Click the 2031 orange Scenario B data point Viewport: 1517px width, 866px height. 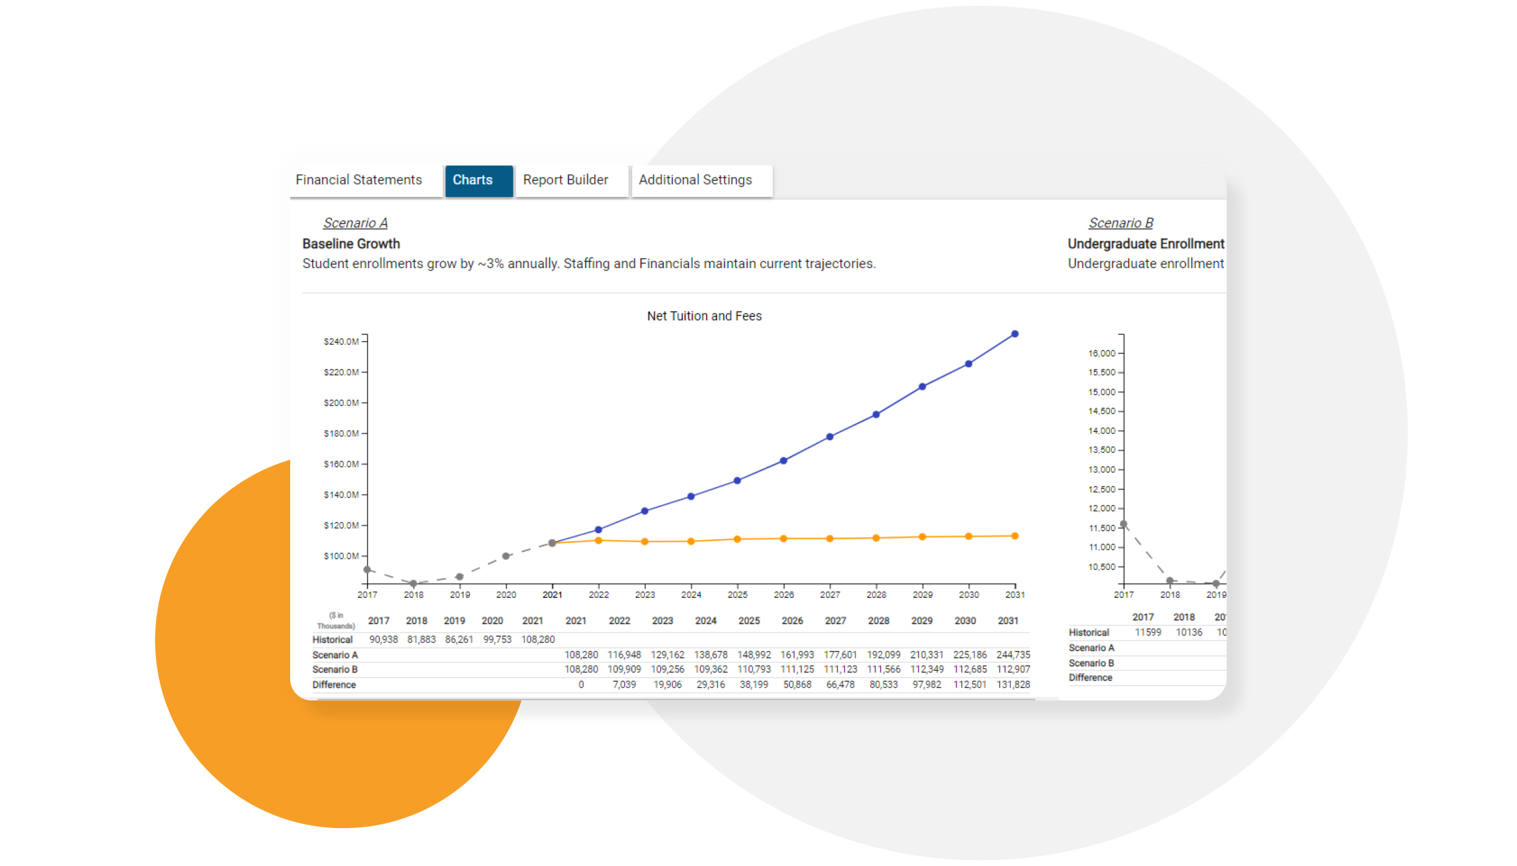(x=1015, y=536)
